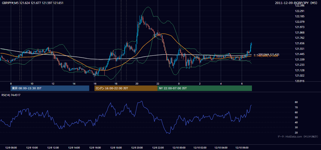This screenshot has height=150, width=321.
Task: Click the 12/9 16:00 date label
Action: (x=95, y=148)
